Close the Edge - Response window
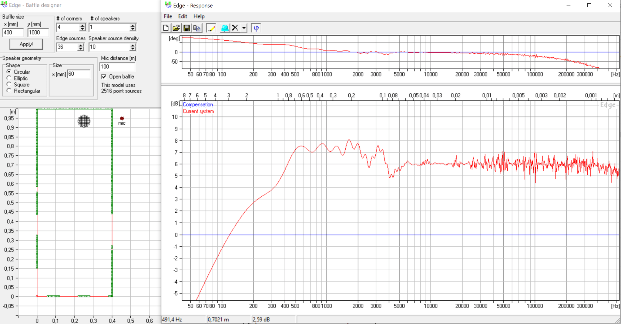The image size is (621, 324). (610, 5)
